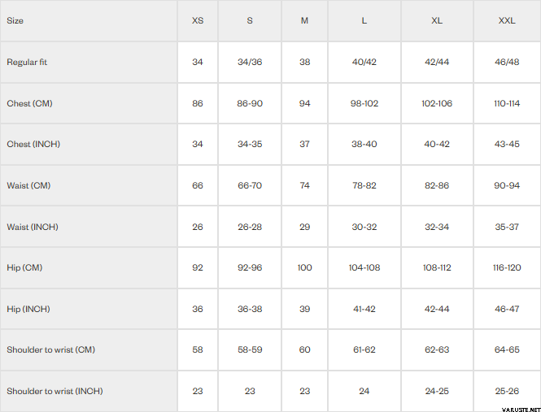
Task: Click the VARUSTE.NET watermark
Action: [x=514, y=406]
